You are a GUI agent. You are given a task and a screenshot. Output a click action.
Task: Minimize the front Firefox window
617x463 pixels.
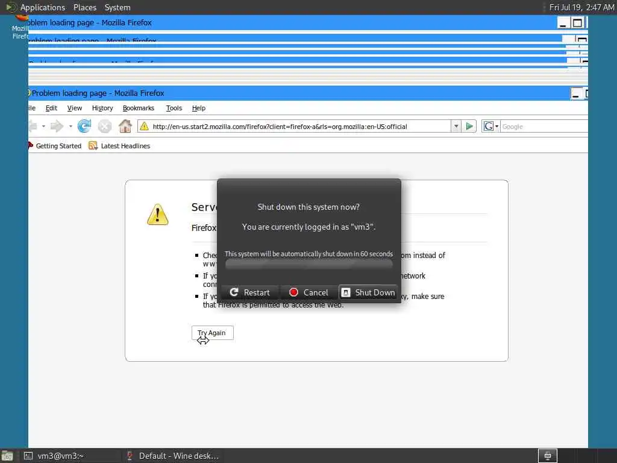point(575,93)
